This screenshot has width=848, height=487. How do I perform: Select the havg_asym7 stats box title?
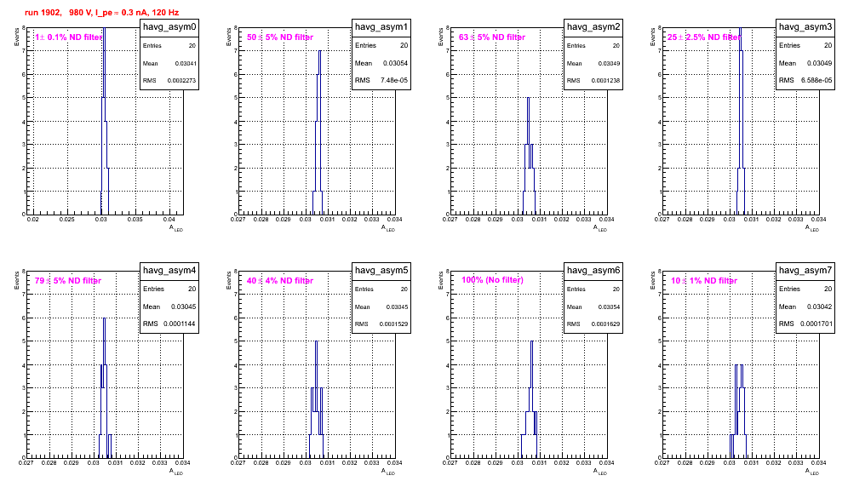pos(805,271)
